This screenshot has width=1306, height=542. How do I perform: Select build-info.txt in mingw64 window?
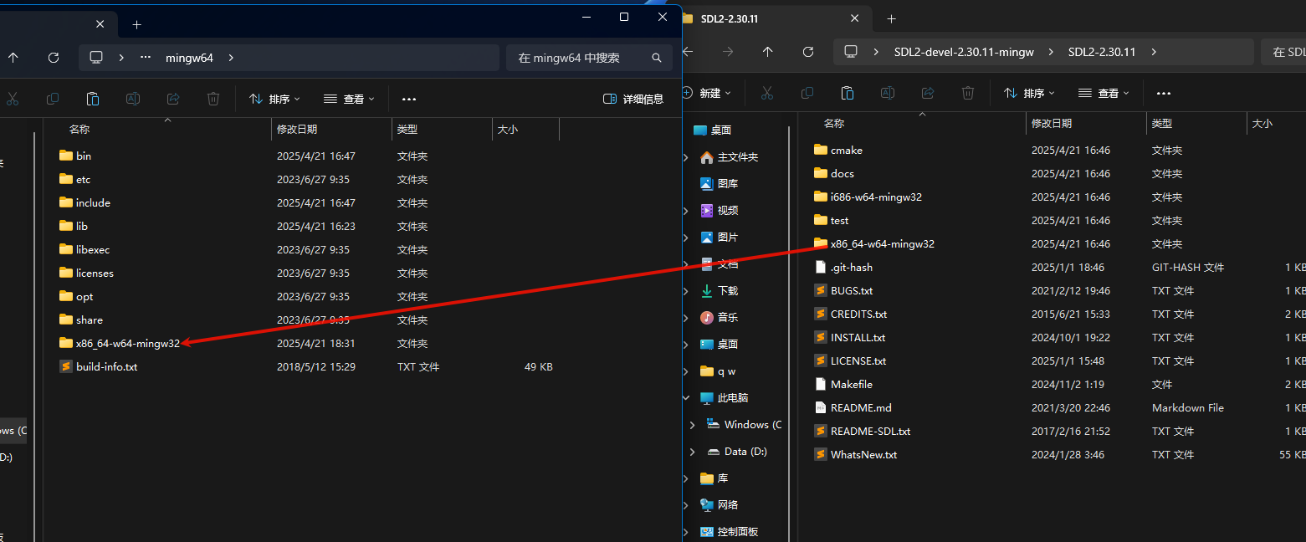point(99,367)
